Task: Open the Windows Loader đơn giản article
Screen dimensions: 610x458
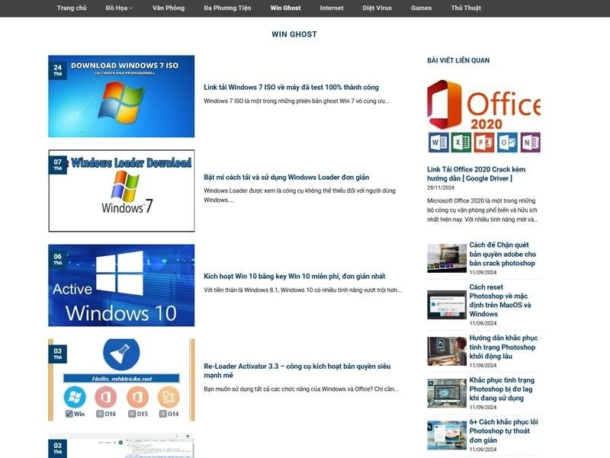Action: point(287,178)
